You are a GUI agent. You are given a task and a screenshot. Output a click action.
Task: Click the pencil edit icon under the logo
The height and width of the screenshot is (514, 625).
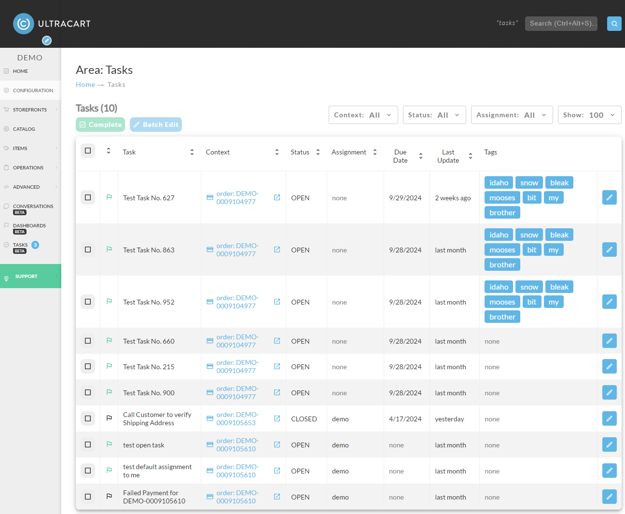point(47,41)
